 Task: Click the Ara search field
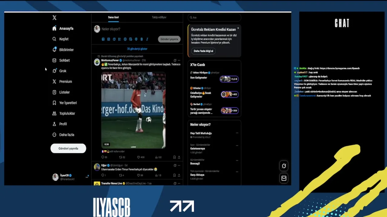tap(214, 17)
